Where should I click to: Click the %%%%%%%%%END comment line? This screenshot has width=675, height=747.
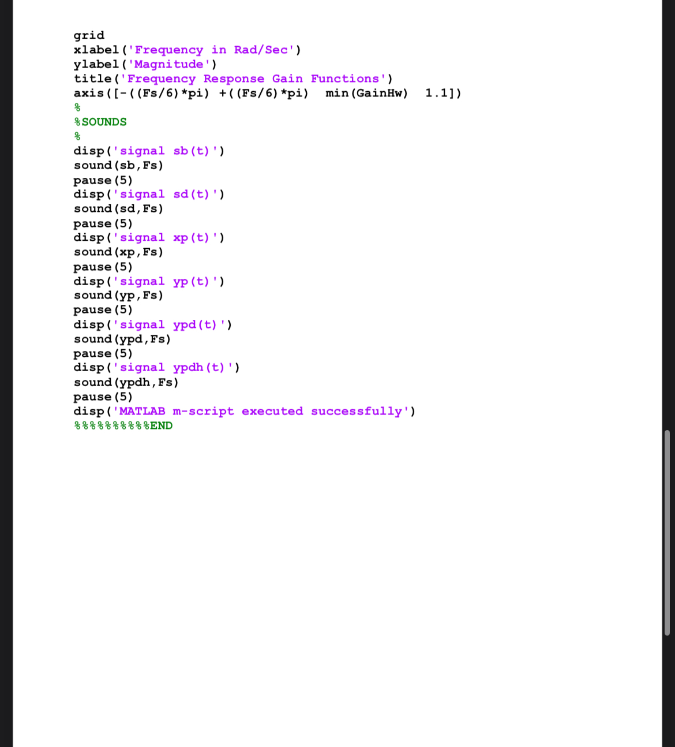(x=123, y=425)
